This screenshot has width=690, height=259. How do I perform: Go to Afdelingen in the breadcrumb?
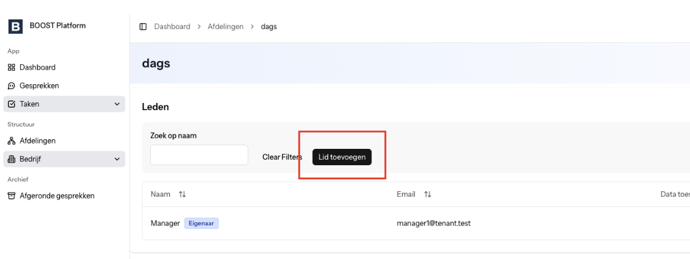click(226, 27)
